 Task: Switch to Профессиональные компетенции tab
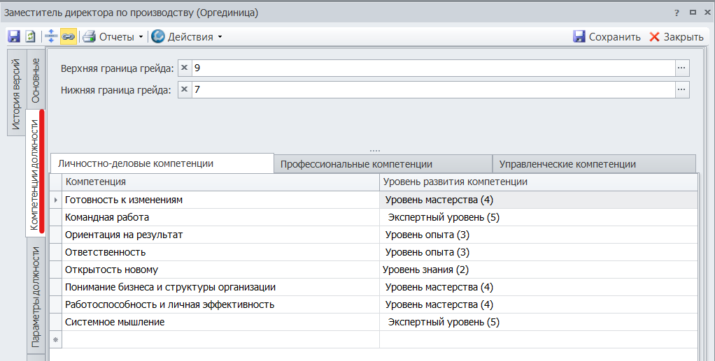click(356, 164)
